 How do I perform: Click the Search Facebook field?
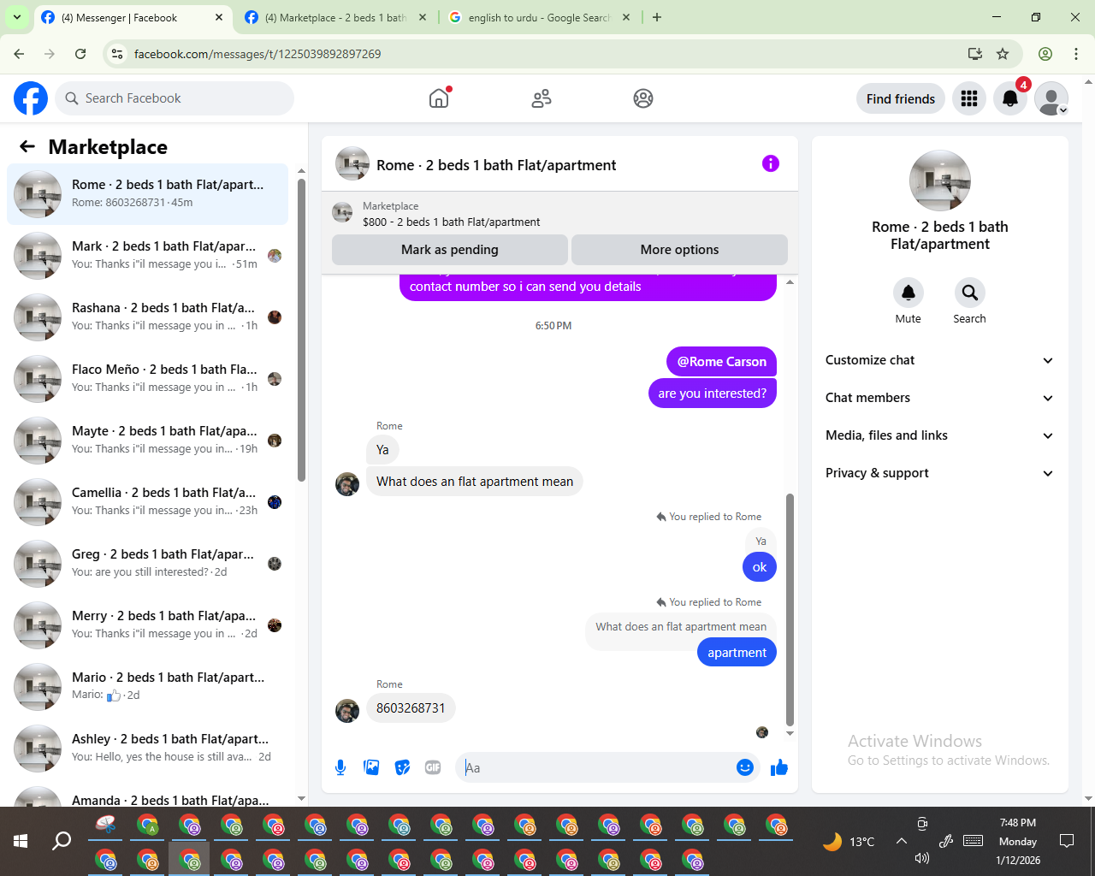(175, 98)
